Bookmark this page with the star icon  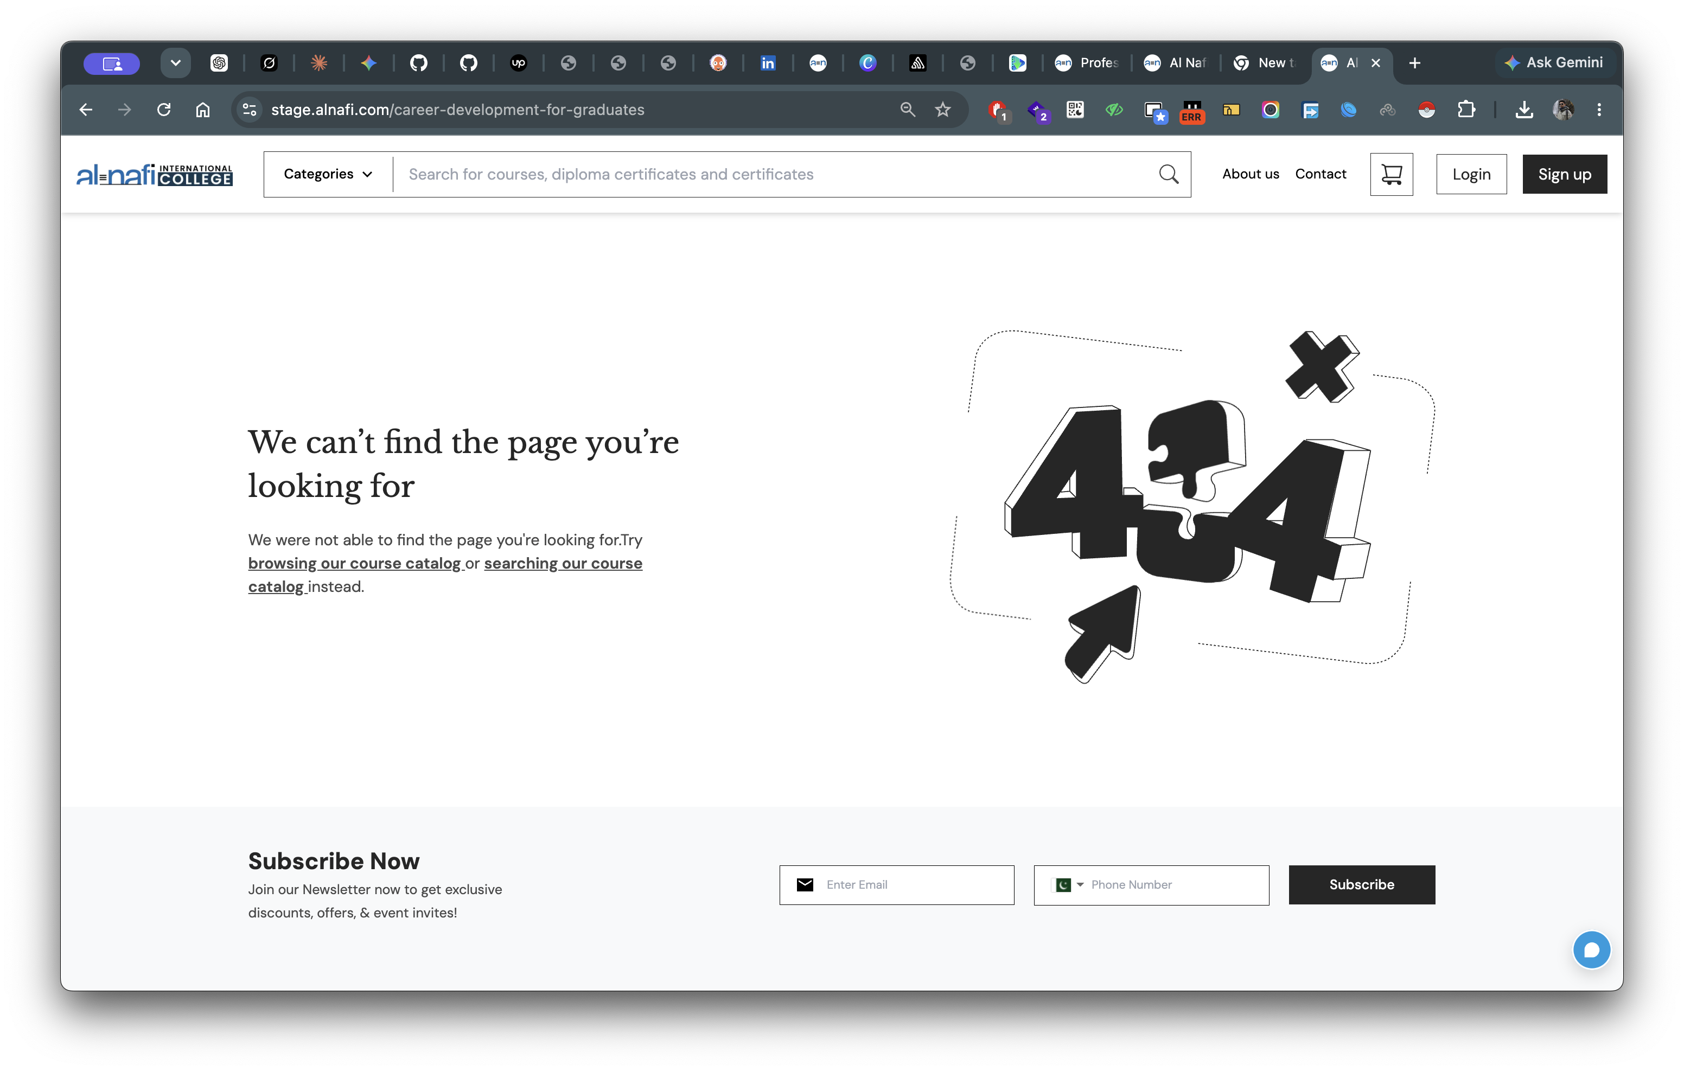point(943,110)
